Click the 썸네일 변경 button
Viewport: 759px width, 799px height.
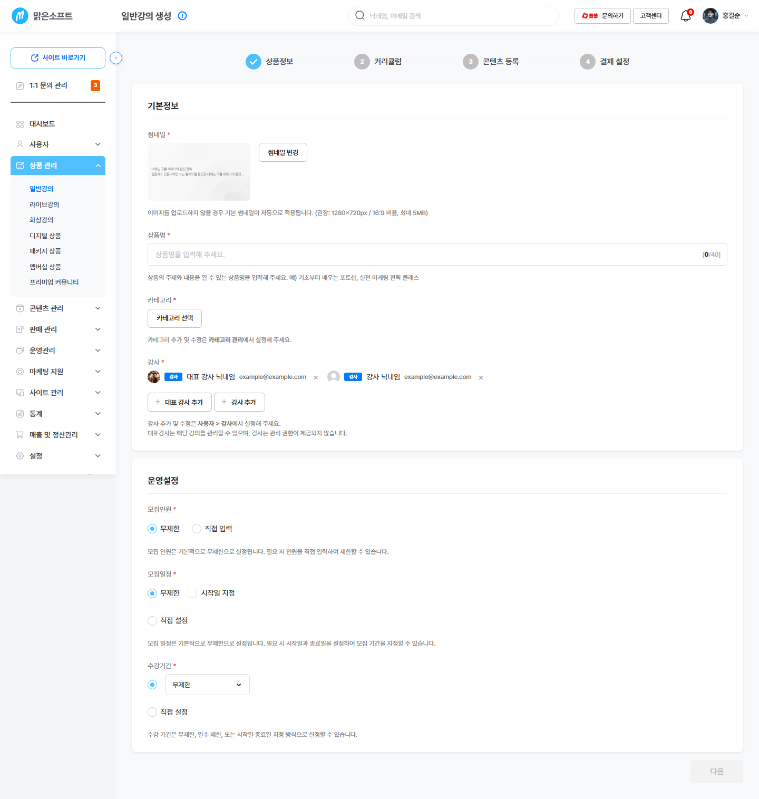pyautogui.click(x=283, y=152)
